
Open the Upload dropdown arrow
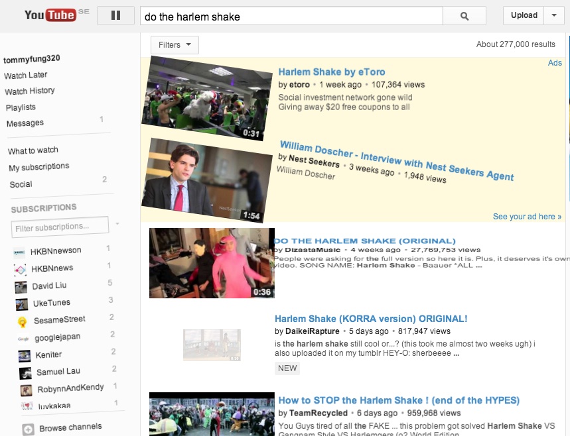(553, 15)
